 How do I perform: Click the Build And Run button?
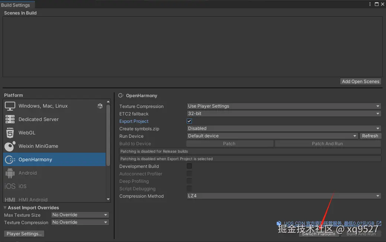pos(361,234)
